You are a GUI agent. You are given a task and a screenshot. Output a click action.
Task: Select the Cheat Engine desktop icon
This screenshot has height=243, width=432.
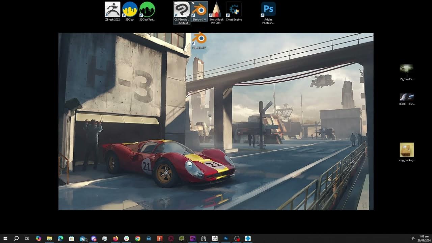[x=234, y=12]
